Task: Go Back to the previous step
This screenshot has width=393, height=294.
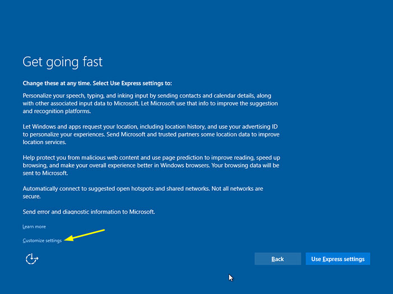Action: [x=278, y=259]
